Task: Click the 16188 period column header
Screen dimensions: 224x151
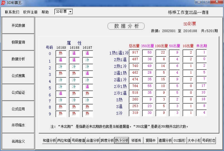Action: click(x=74, y=48)
